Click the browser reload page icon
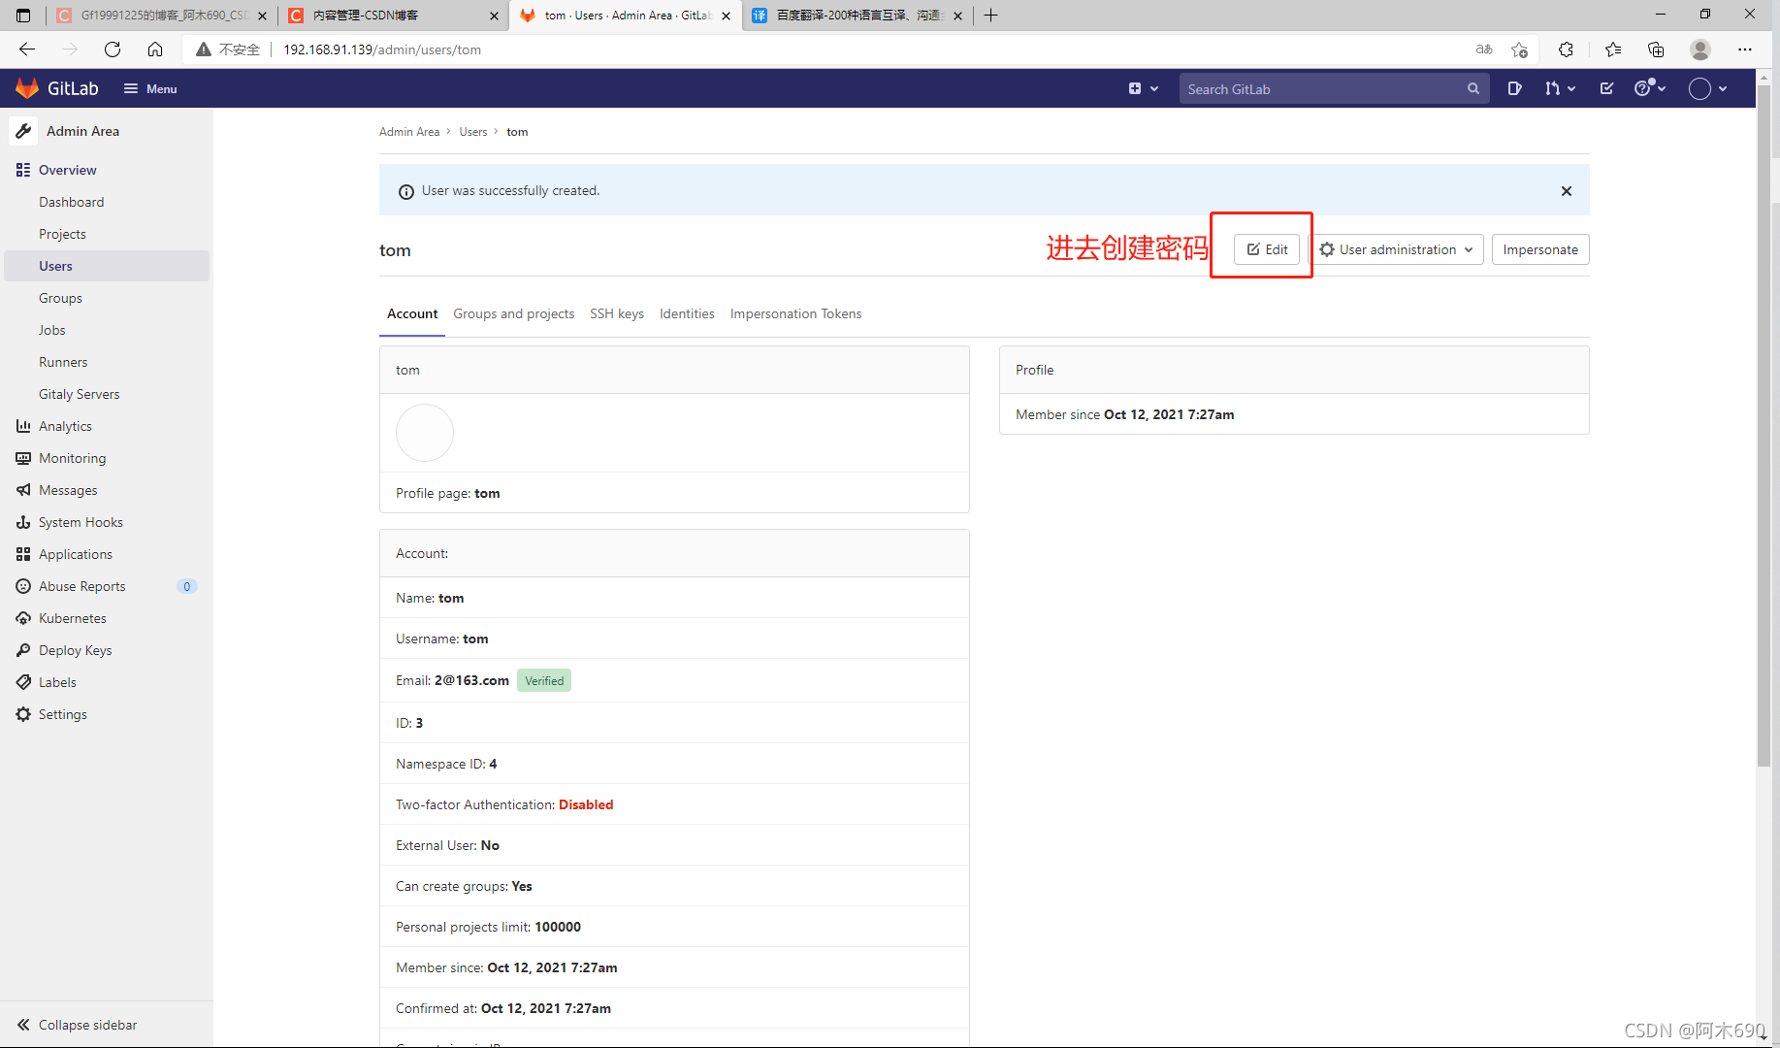This screenshot has width=1780, height=1048. [x=112, y=49]
